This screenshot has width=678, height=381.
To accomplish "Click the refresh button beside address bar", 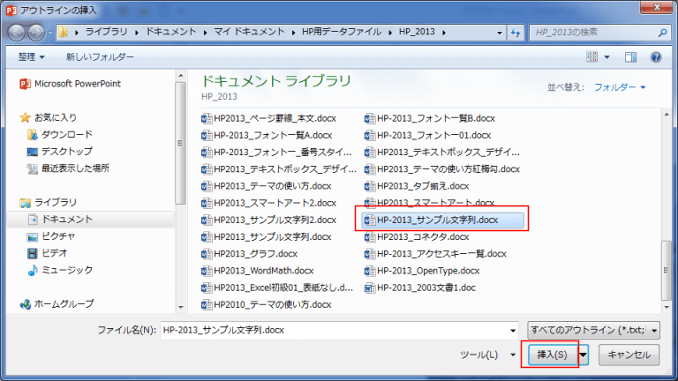I will (x=516, y=33).
